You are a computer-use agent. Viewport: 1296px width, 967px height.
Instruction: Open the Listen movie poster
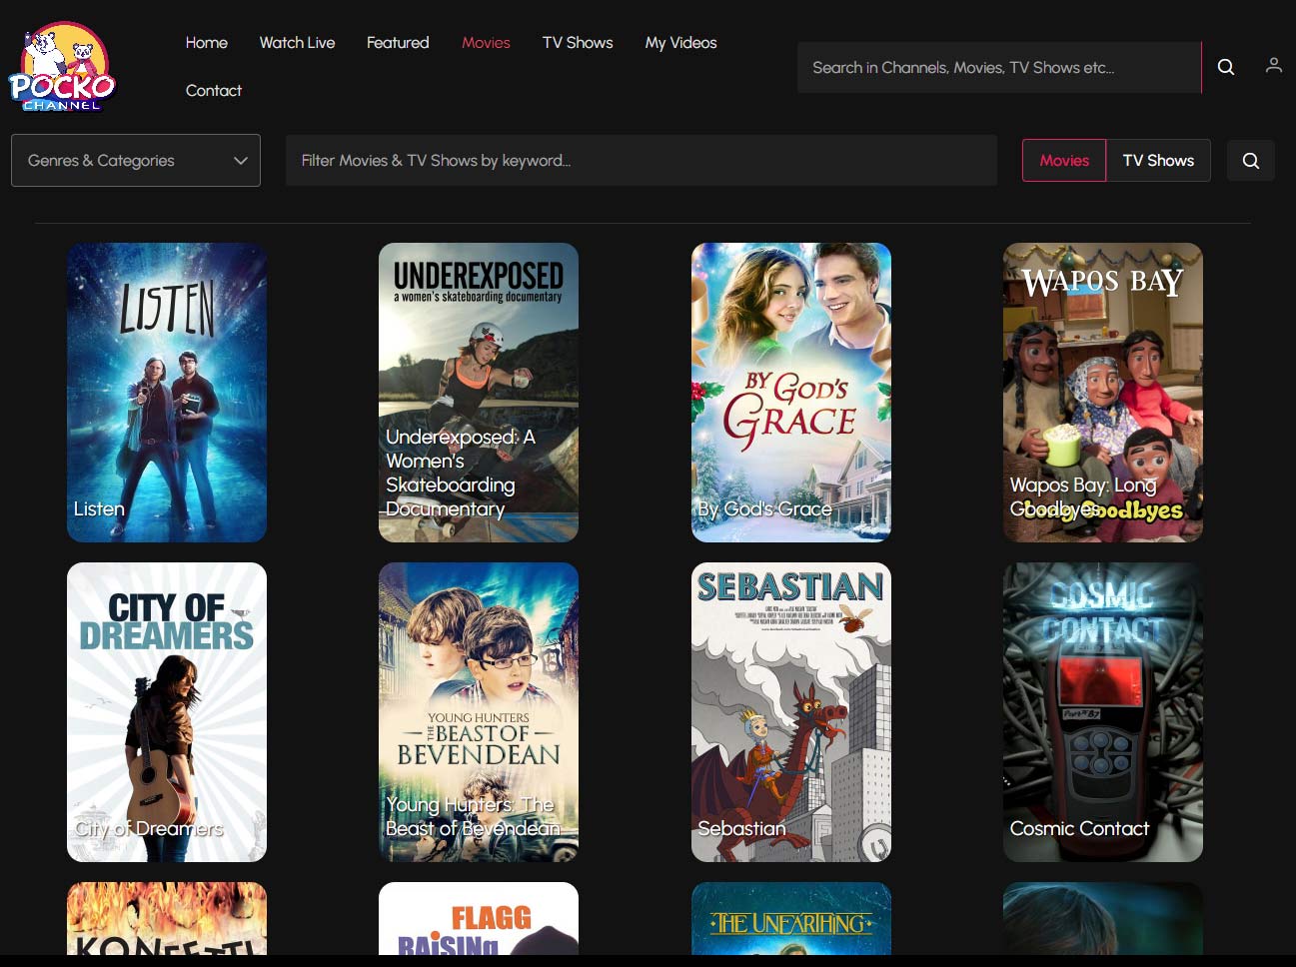click(x=167, y=393)
